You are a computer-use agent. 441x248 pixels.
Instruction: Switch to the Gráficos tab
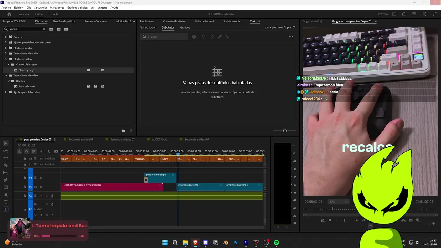(x=185, y=27)
